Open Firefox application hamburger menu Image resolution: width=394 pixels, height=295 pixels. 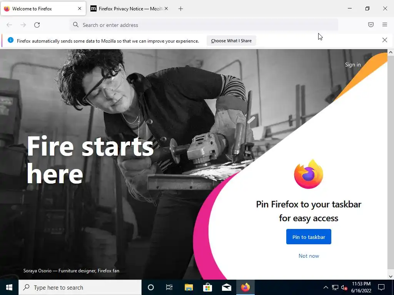pos(384,25)
